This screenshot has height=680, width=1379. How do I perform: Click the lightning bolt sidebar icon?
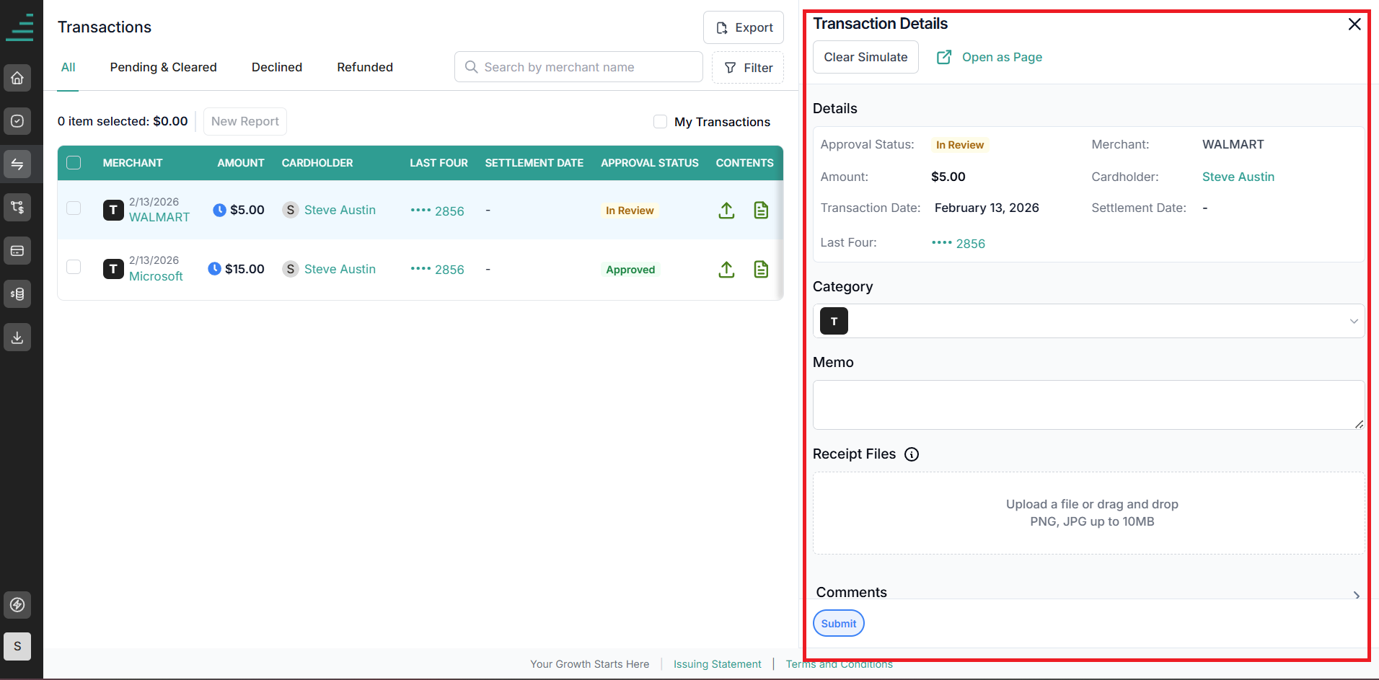17,604
